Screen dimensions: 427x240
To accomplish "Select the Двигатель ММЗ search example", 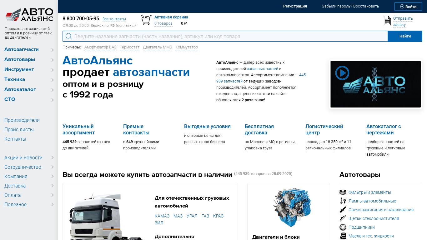I will pos(158,47).
